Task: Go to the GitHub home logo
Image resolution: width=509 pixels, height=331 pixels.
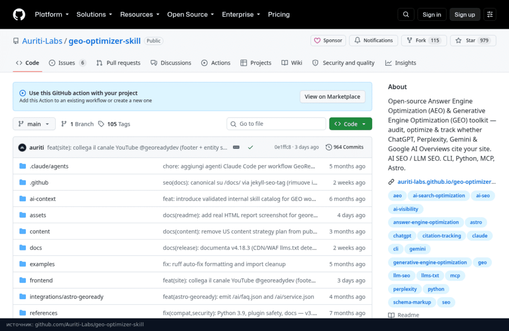Action: coord(19,14)
